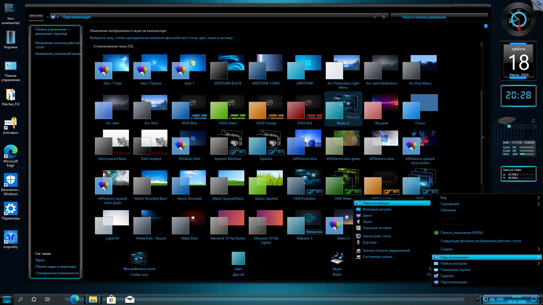Open Значки раб. стола settings
Screen dimensions: 543x305
377,236
